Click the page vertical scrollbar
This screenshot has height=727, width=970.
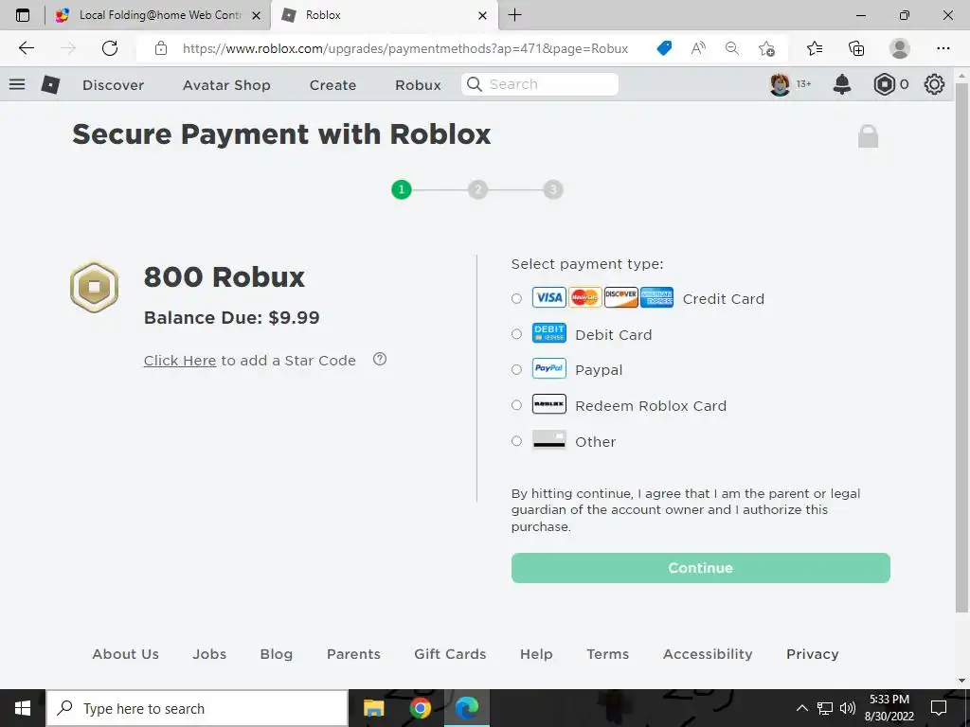pos(961,346)
